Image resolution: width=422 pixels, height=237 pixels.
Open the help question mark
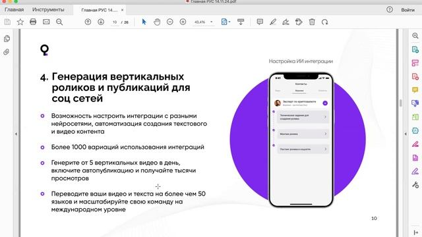(390, 10)
